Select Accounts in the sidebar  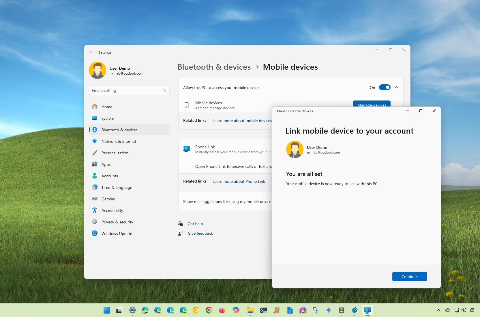tap(109, 176)
